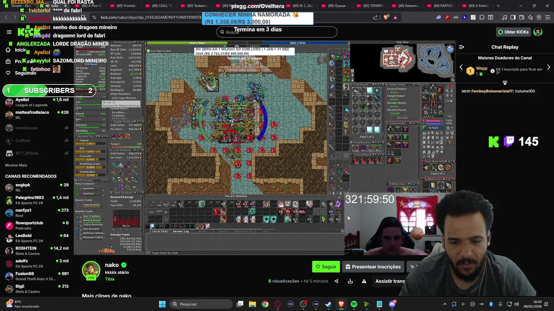Open ROSHTEIN recommended channel

(37, 251)
